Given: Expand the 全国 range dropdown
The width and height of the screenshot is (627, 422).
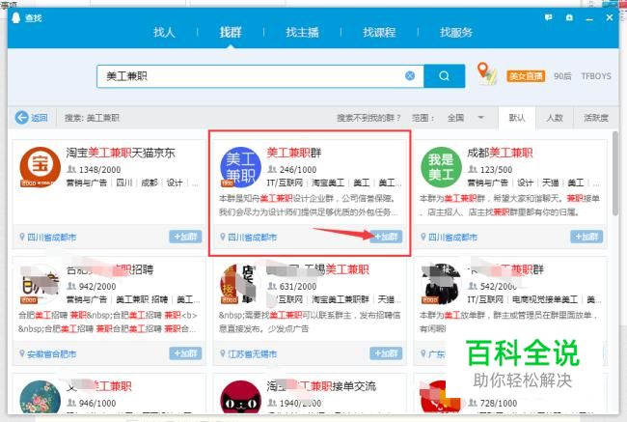Looking at the screenshot, I should click(466, 118).
